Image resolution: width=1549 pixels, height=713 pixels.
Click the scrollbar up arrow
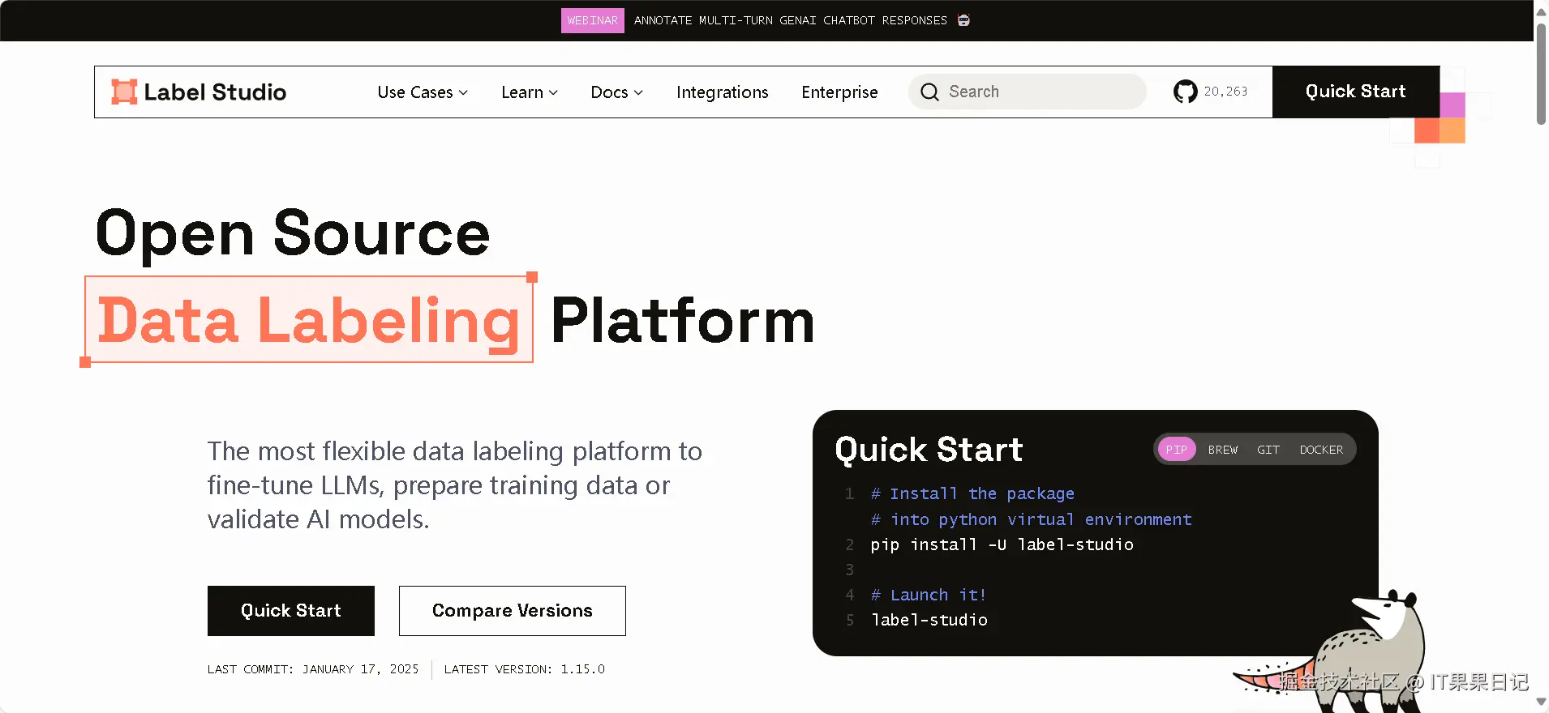1541,11
